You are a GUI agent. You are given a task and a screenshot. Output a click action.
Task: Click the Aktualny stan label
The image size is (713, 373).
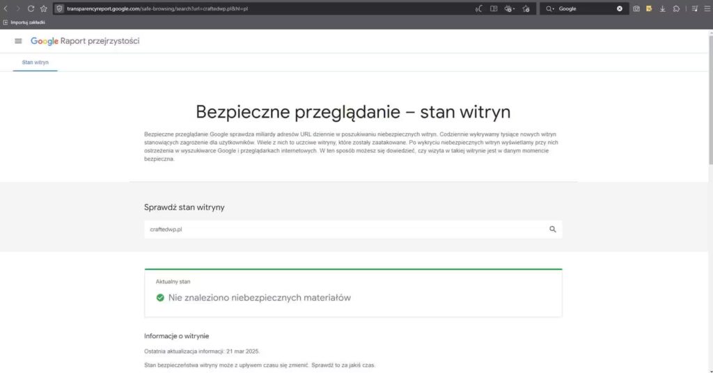click(173, 282)
